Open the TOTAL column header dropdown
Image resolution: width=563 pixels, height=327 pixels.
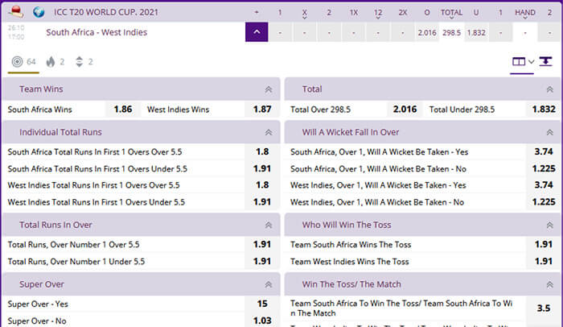tap(451, 14)
